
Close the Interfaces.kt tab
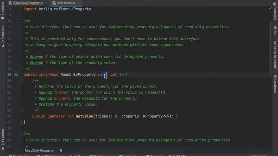pos(79,3)
